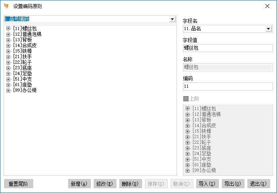The height and width of the screenshot is (193, 277).
Task: Click the 编码 input field containing 11
Action: pyautogui.click(x=227, y=86)
